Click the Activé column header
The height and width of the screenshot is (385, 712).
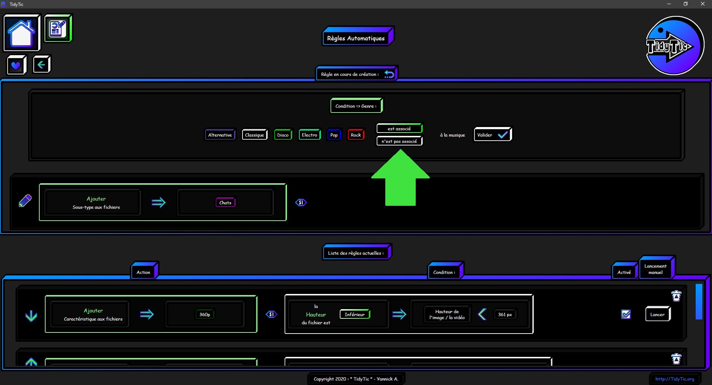(624, 271)
